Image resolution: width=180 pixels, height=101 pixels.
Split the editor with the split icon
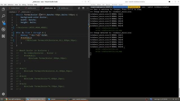(83, 8)
